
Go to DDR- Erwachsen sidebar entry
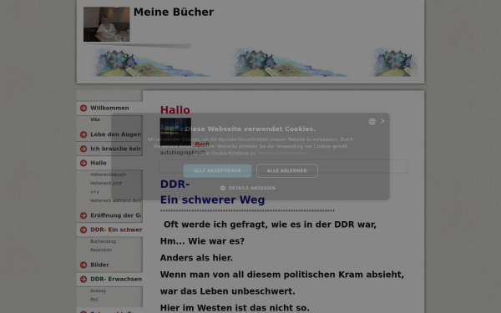click(x=116, y=279)
